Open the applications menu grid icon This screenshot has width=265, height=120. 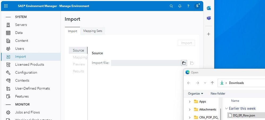tap(6, 6)
